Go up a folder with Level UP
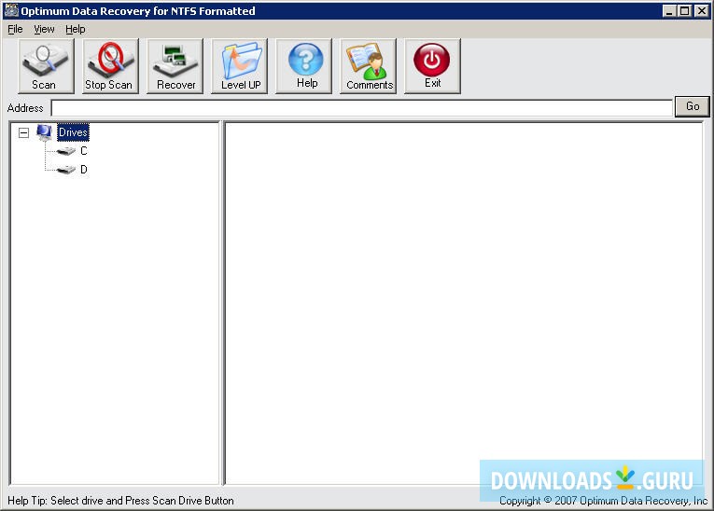This screenshot has height=511, width=714. [240, 66]
